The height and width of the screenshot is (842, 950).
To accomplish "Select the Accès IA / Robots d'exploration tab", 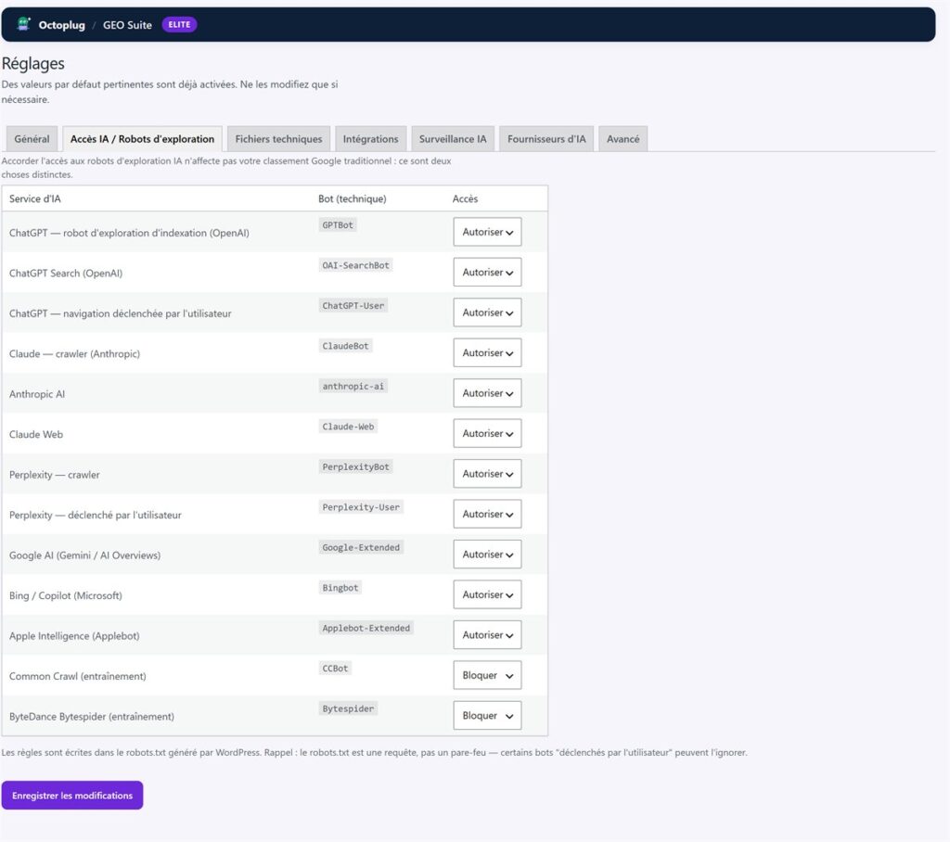I will [142, 139].
